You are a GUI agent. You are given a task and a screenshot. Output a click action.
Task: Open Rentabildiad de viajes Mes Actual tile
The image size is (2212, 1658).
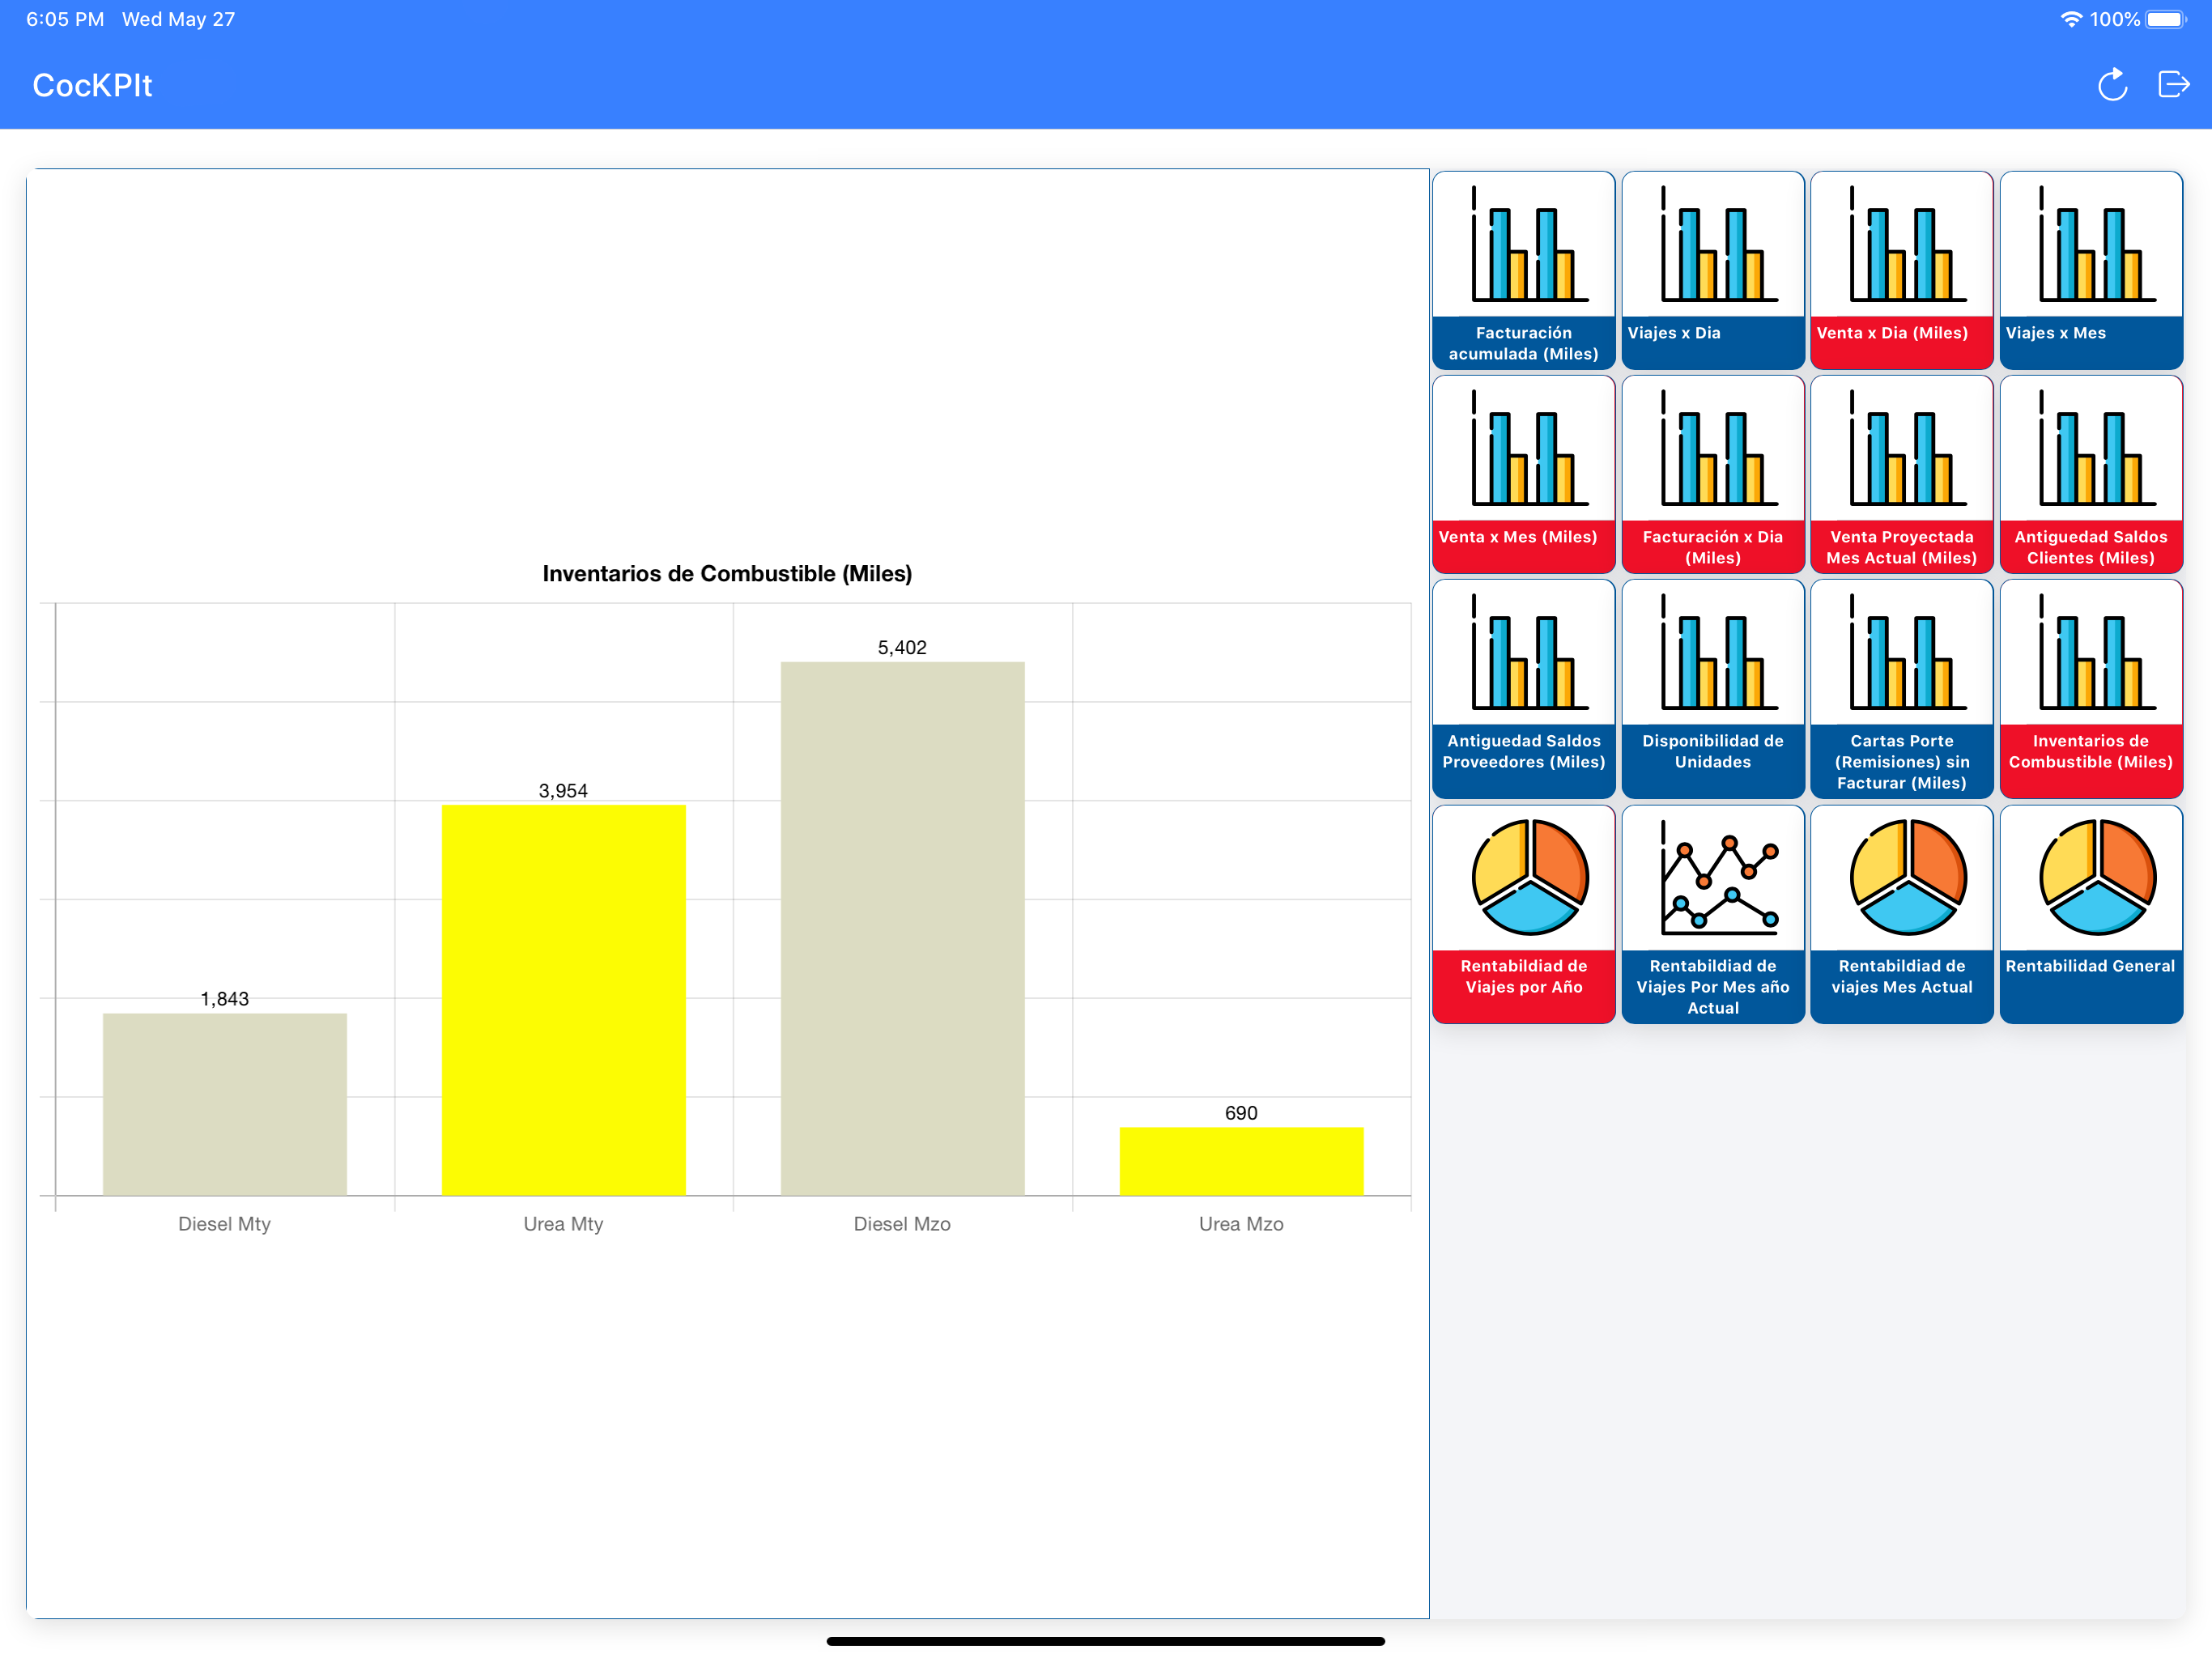1901,914
